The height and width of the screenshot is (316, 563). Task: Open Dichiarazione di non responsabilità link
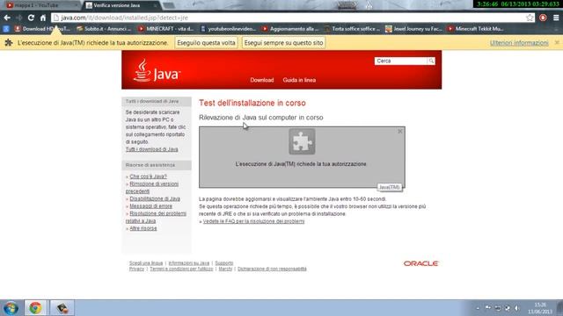pyautogui.click(x=272, y=269)
